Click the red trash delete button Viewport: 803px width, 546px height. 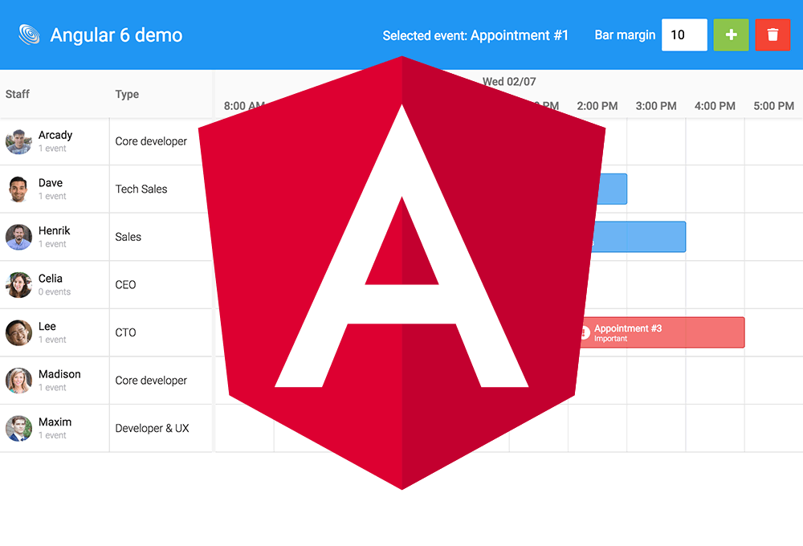(772, 35)
